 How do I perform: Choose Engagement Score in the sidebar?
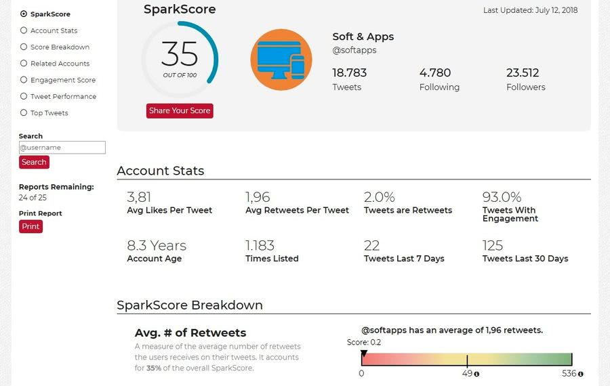coord(58,80)
